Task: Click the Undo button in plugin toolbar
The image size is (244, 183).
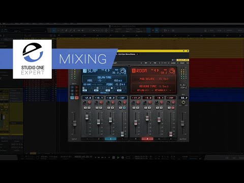Action: point(146,63)
